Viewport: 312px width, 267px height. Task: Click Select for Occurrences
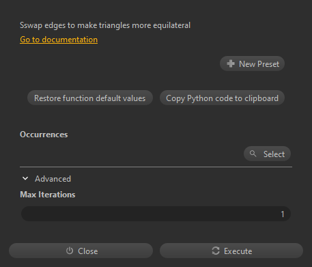pyautogui.click(x=267, y=154)
